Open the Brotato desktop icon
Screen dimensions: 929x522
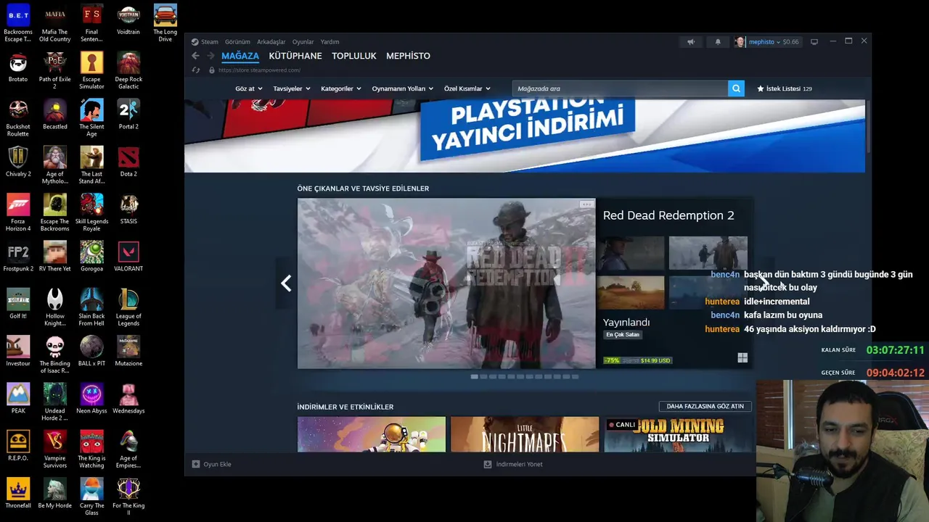click(x=18, y=67)
